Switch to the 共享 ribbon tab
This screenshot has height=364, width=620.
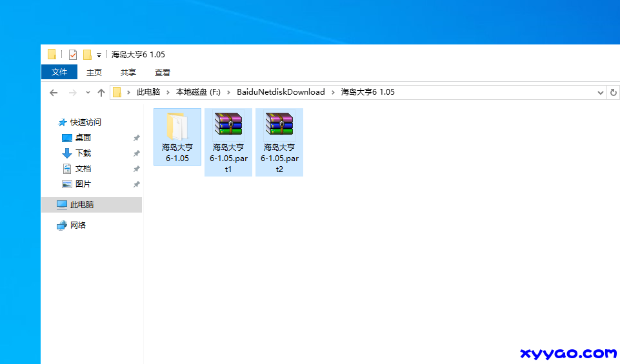pyautogui.click(x=128, y=73)
